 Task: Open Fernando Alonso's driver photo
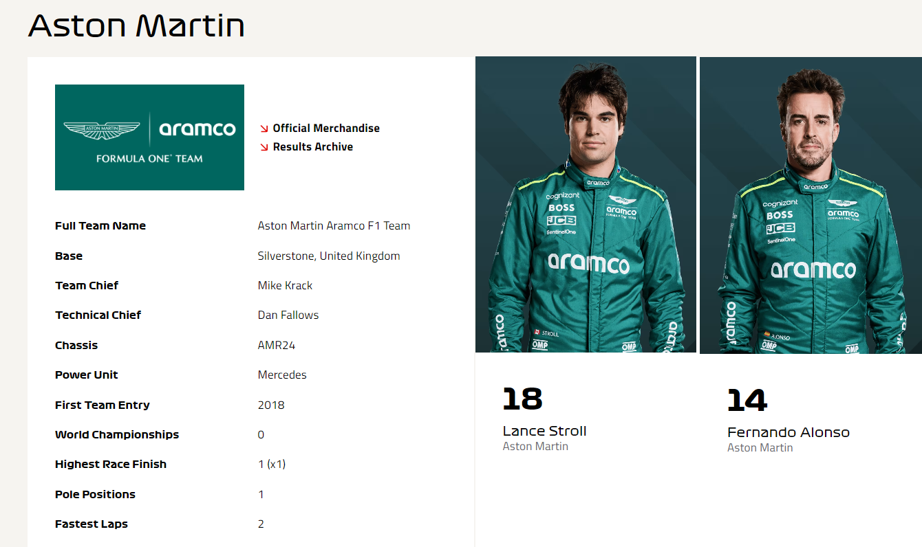tap(811, 205)
